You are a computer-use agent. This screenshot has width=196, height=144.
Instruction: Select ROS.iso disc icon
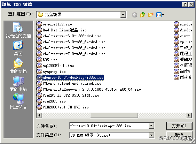point(39,60)
